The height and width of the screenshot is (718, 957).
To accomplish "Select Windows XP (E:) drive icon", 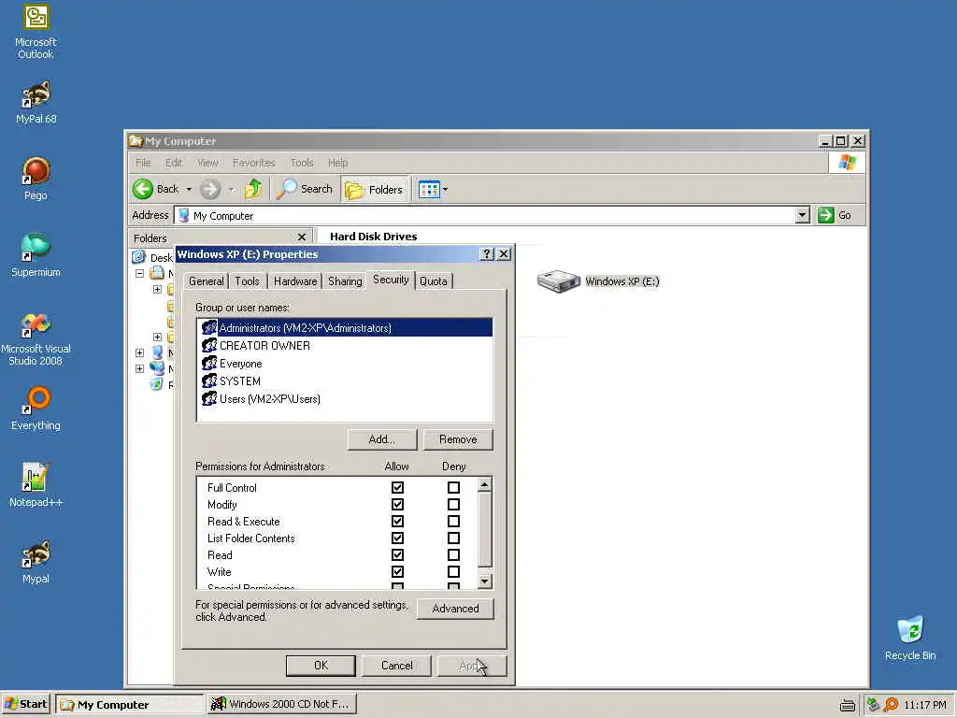I will [558, 281].
